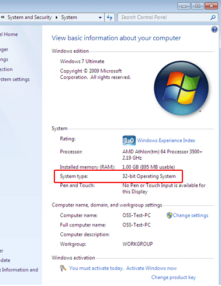Click the 'You must activate today.' text
221x286 pixels.
tap(96, 268)
